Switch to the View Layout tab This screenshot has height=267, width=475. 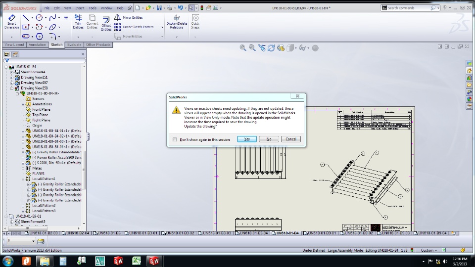(x=14, y=45)
